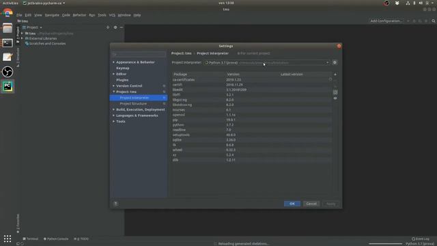Select the ca-certificates package row
This screenshot has width=437, height=246.
(252, 80)
